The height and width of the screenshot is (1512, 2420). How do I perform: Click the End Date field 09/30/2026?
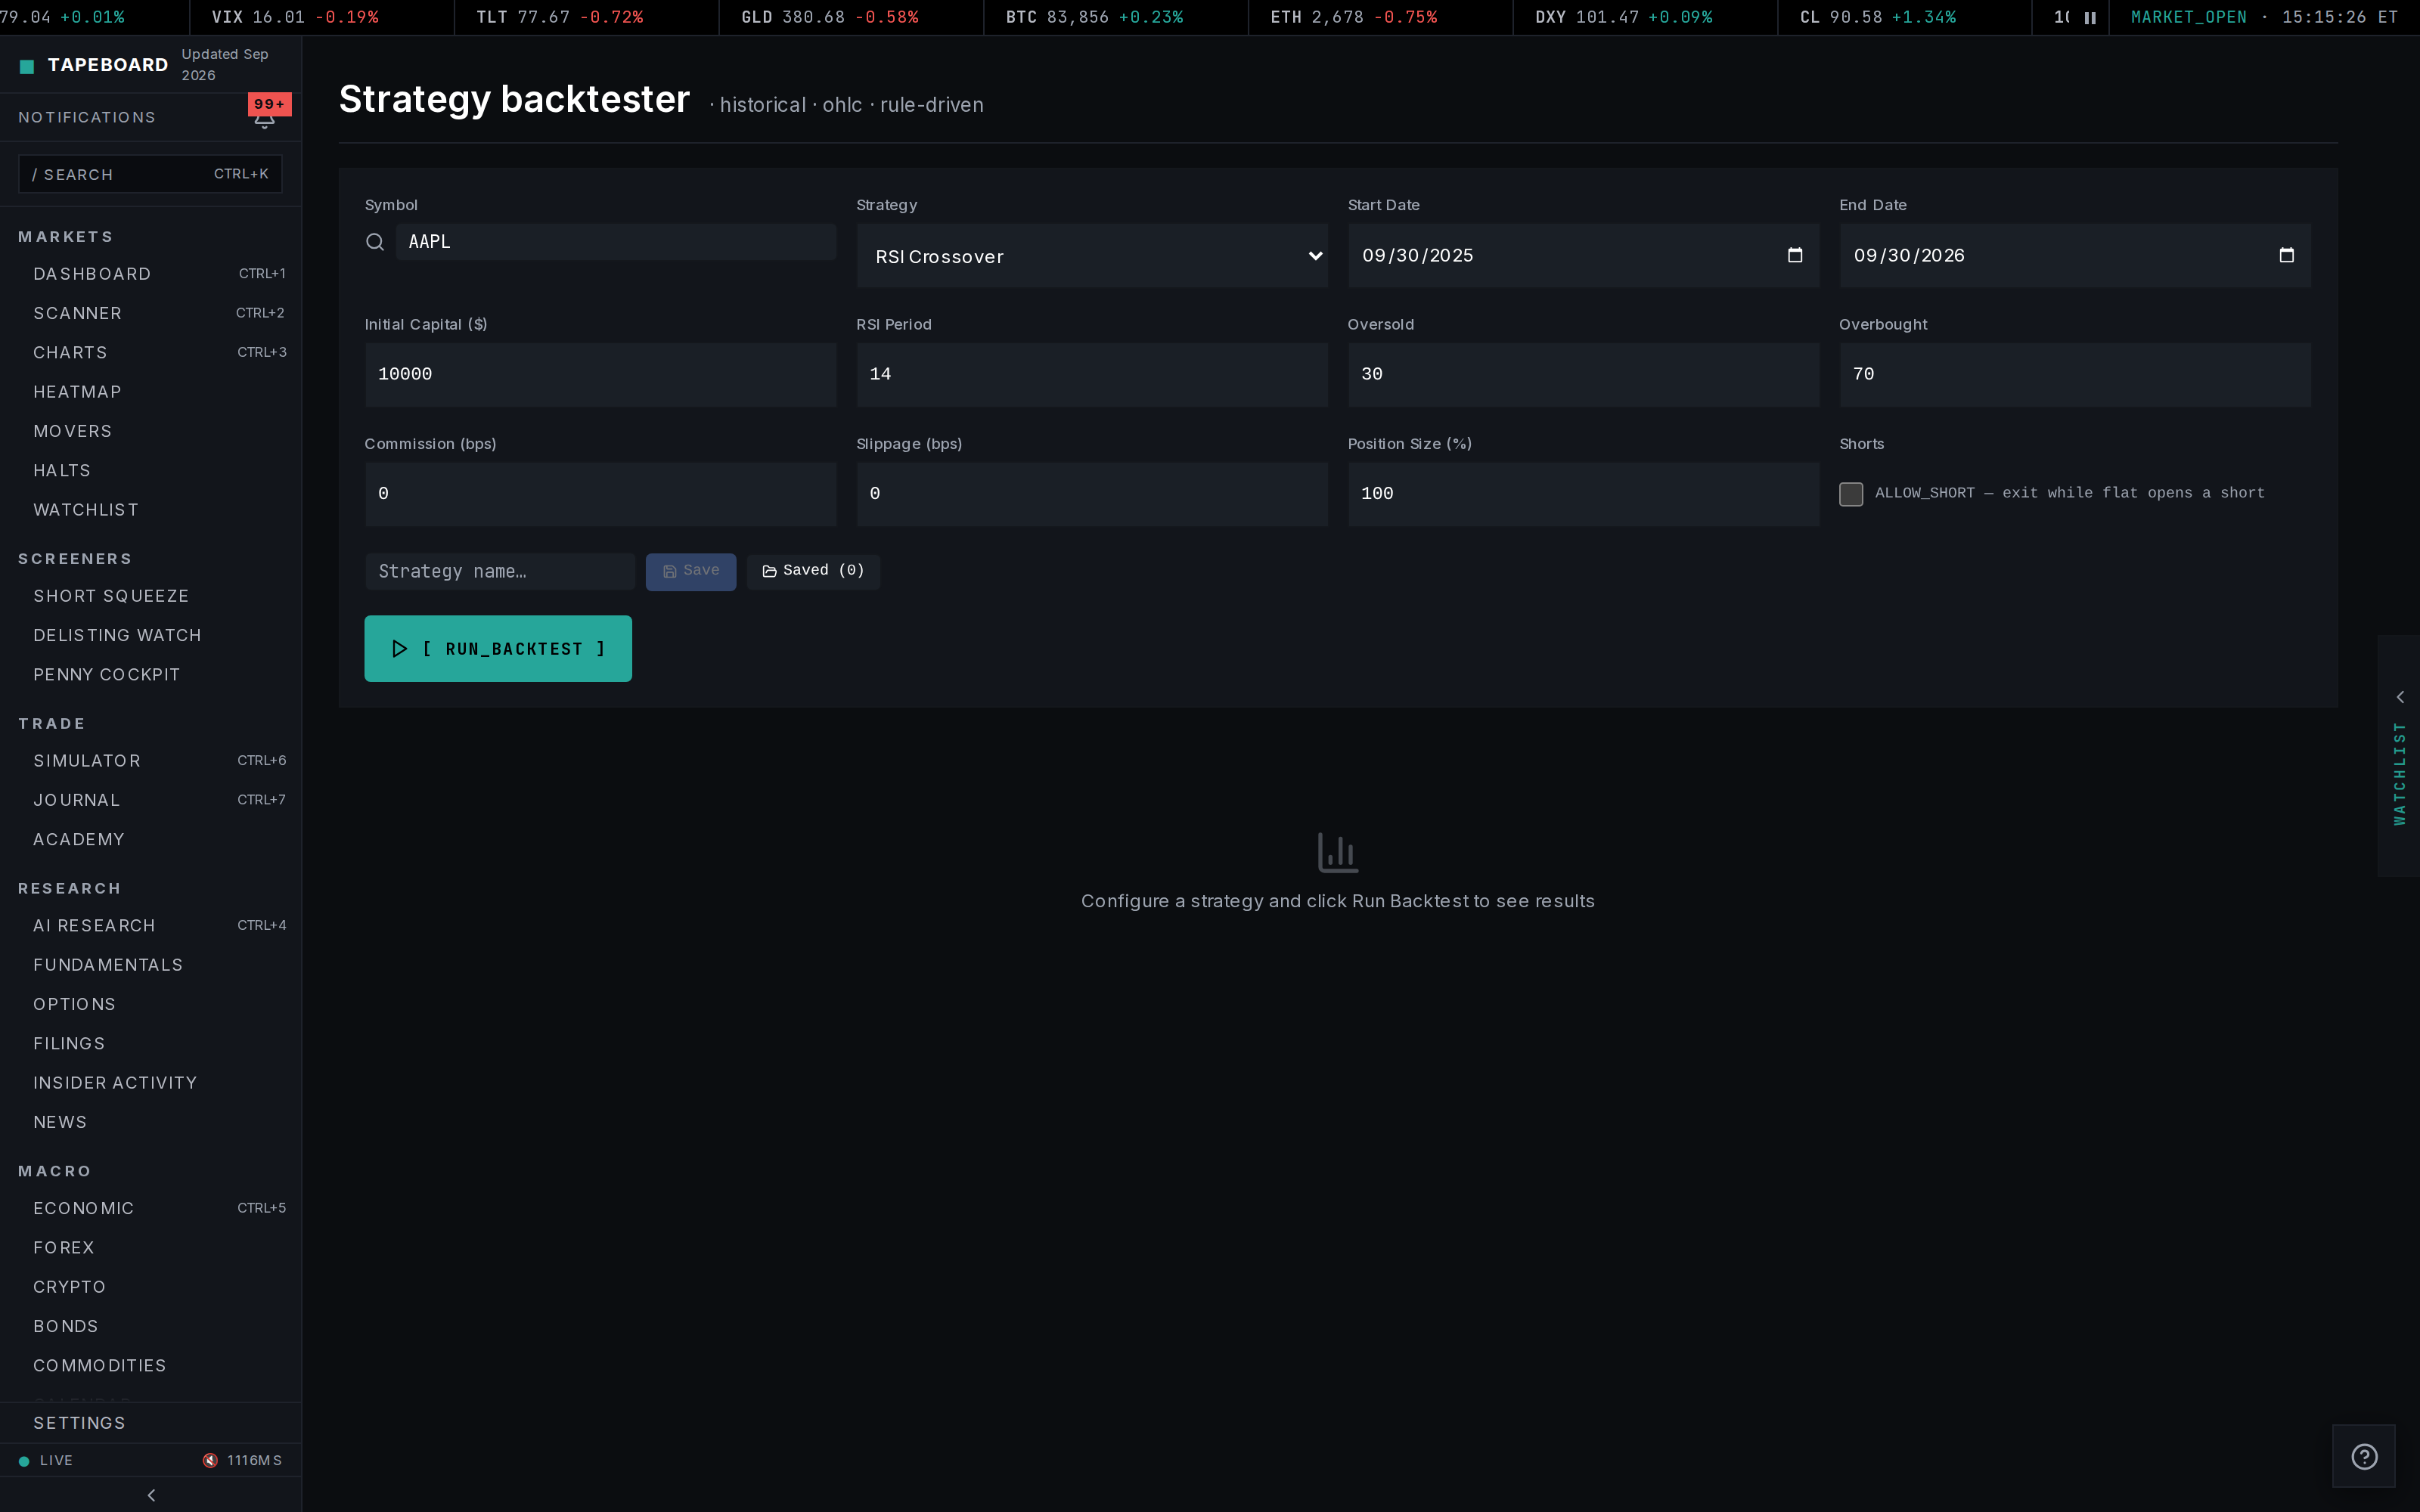[2075, 256]
